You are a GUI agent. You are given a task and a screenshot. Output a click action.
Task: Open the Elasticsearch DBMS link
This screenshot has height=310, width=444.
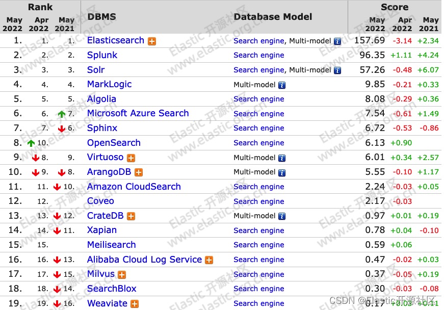pos(116,40)
